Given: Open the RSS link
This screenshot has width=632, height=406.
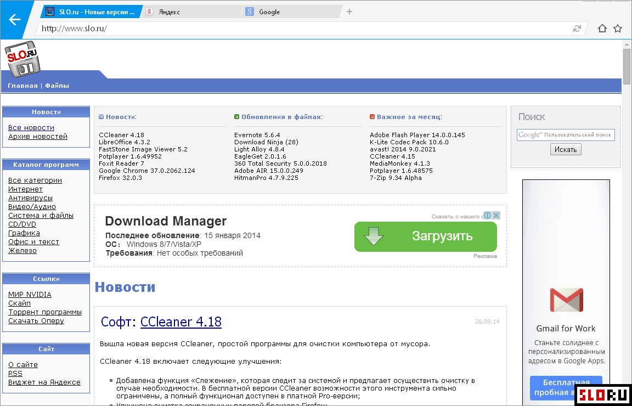Looking at the screenshot, I should pyautogui.click(x=15, y=373).
